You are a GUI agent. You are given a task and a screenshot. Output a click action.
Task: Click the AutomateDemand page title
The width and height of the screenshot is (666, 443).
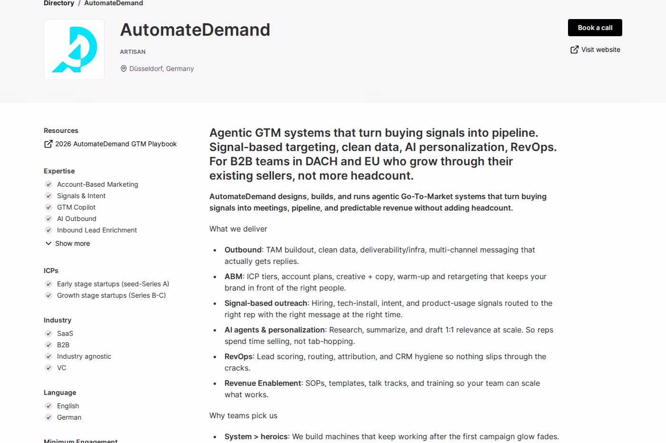(195, 30)
